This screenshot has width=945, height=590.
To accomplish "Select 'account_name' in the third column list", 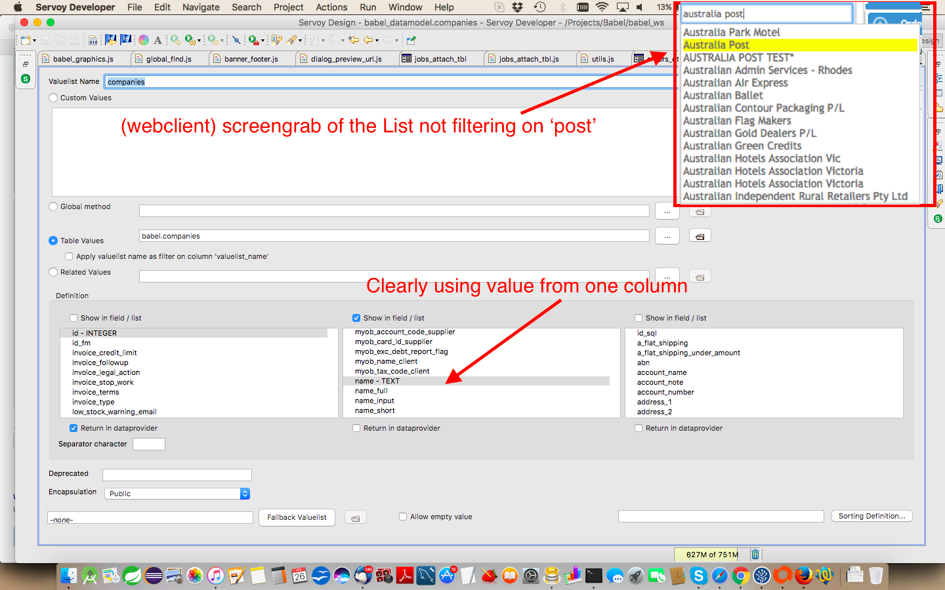I will 661,372.
